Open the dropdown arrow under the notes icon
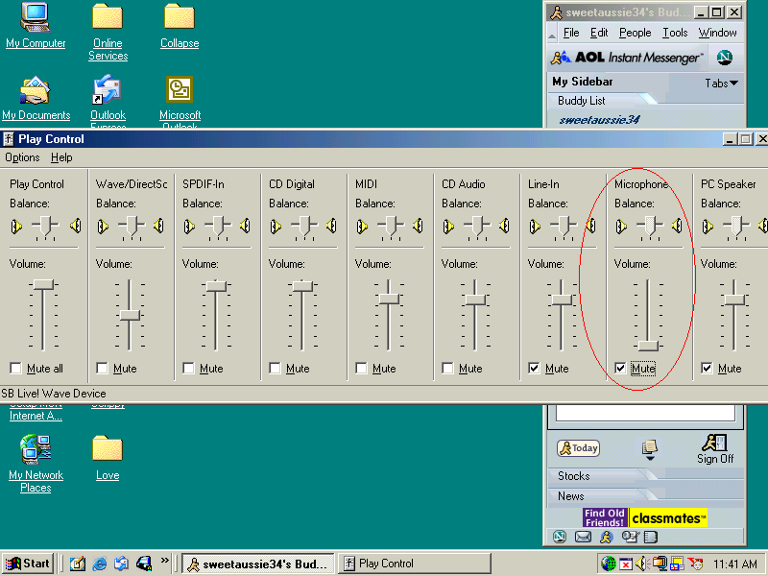The height and width of the screenshot is (576, 768). pos(650,458)
